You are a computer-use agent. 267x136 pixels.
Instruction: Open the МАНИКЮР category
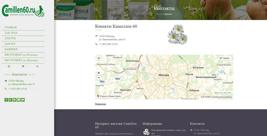click(11, 49)
